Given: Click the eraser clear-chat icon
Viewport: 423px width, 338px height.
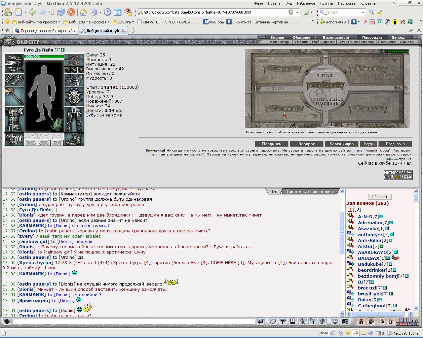Looking at the screenshot, I should click(273, 321).
